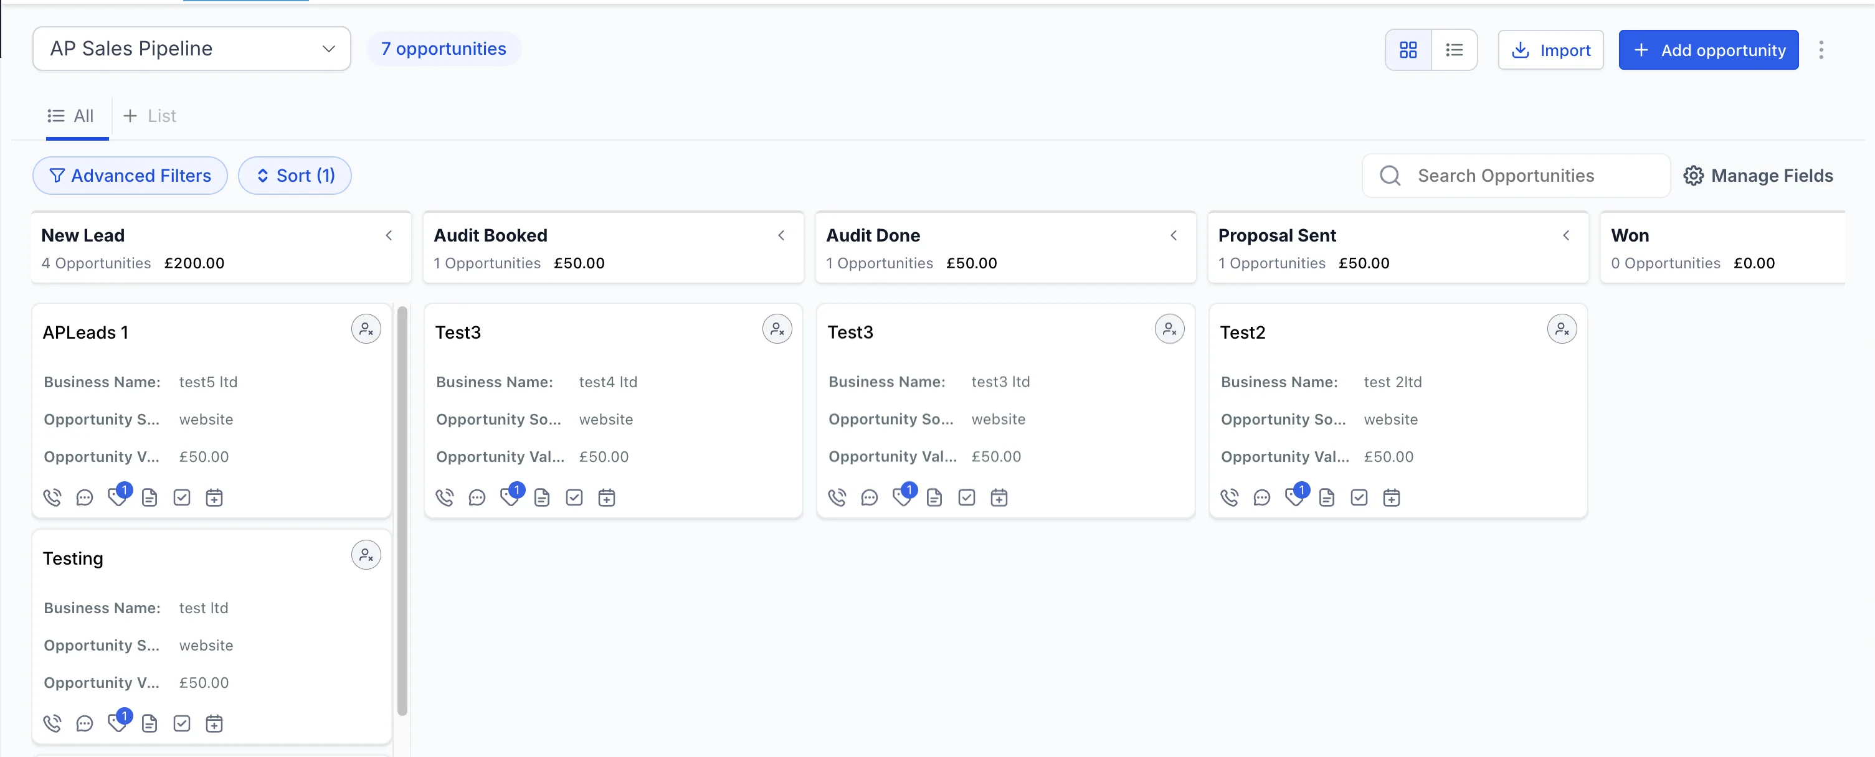Viewport: 1875px width, 757px height.
Task: Click the tag icon with badge on Testing card
Action: click(x=117, y=723)
